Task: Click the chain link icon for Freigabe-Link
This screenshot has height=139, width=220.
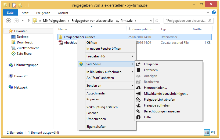Action: coord(138,100)
